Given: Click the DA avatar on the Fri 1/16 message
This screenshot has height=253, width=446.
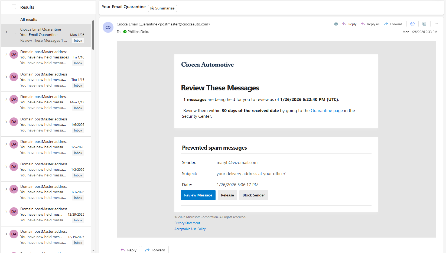Looking at the screenshot, I should point(14,54).
